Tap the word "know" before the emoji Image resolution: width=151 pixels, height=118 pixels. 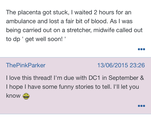click(x=13, y=96)
